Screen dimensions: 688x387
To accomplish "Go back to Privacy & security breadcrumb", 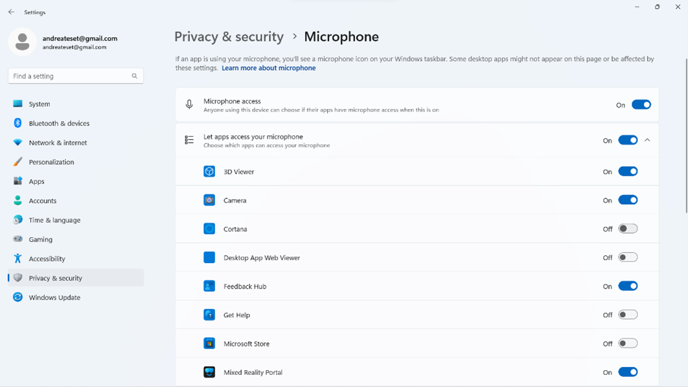I will (x=229, y=37).
